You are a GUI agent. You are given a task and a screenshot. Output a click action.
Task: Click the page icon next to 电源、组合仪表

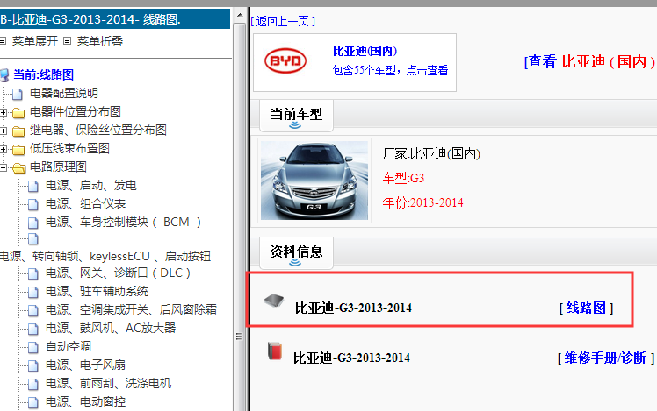click(x=33, y=204)
